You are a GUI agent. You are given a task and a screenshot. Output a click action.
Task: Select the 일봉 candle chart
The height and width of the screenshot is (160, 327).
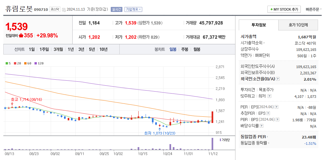173,50
